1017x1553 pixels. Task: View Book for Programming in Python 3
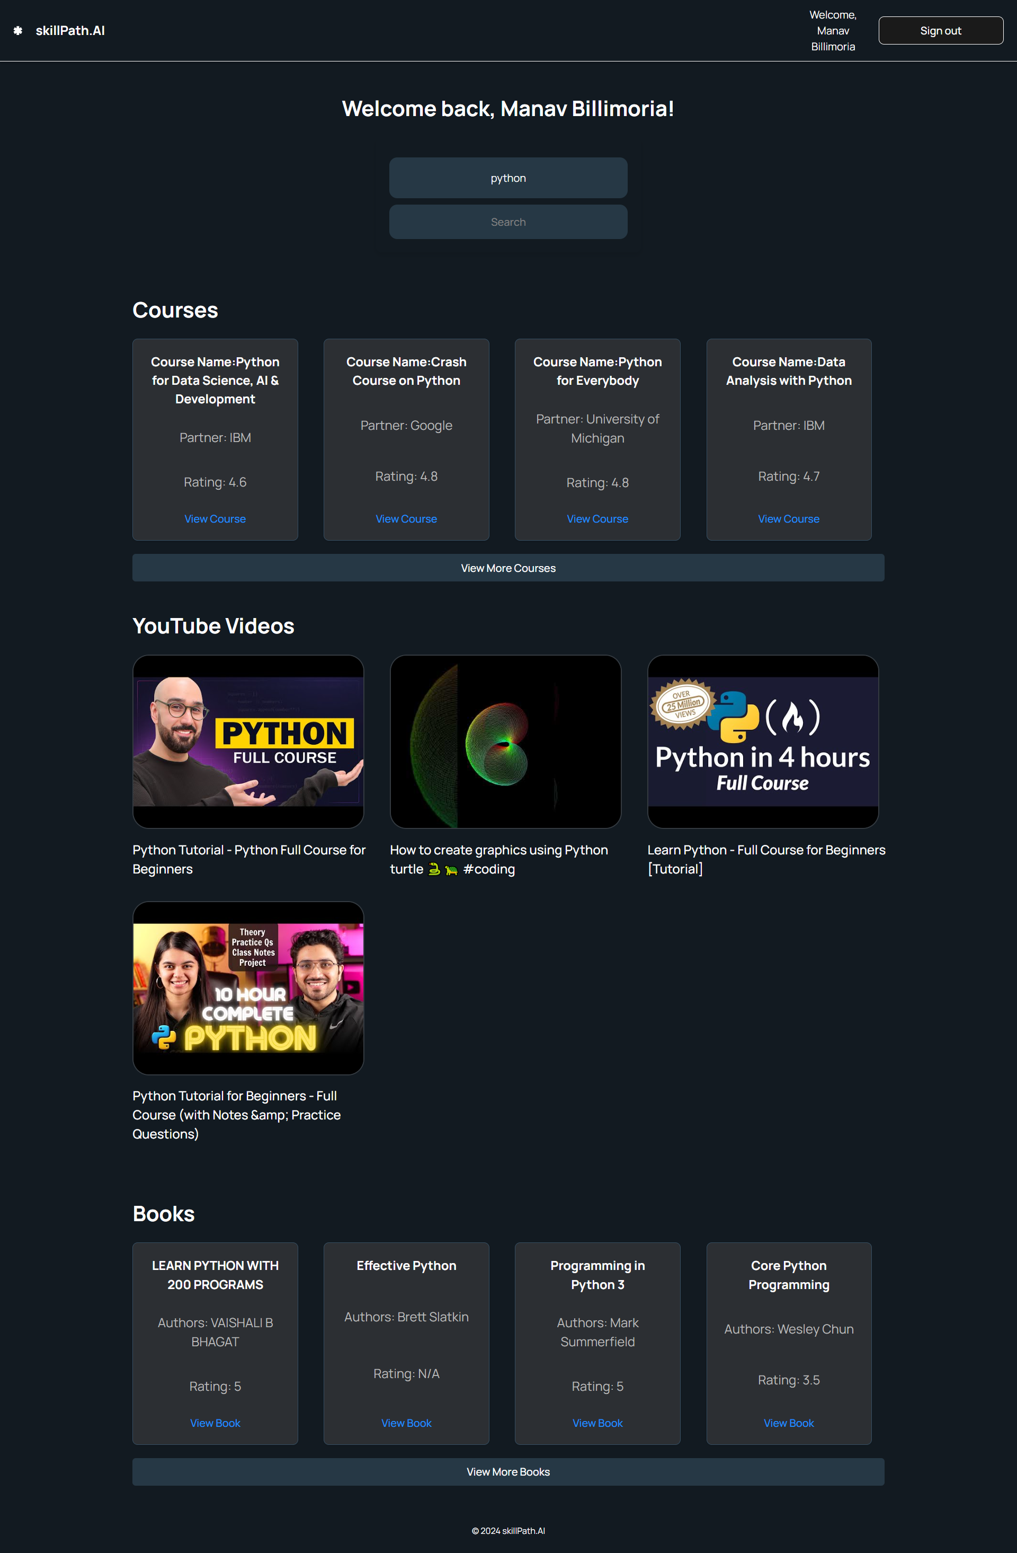(597, 1423)
